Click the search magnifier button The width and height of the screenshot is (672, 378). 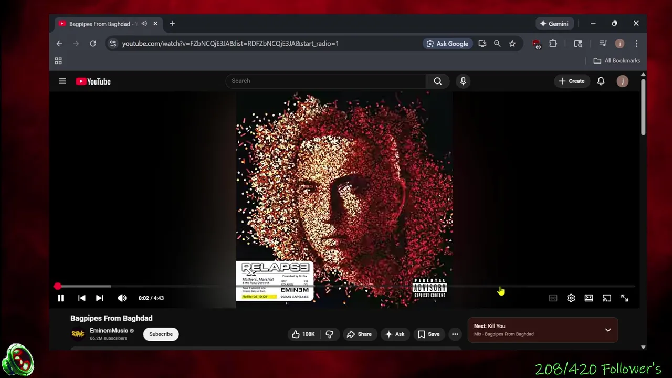pyautogui.click(x=438, y=81)
